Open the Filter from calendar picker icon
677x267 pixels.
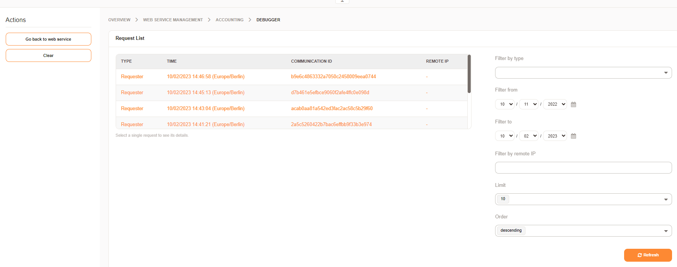tap(573, 104)
